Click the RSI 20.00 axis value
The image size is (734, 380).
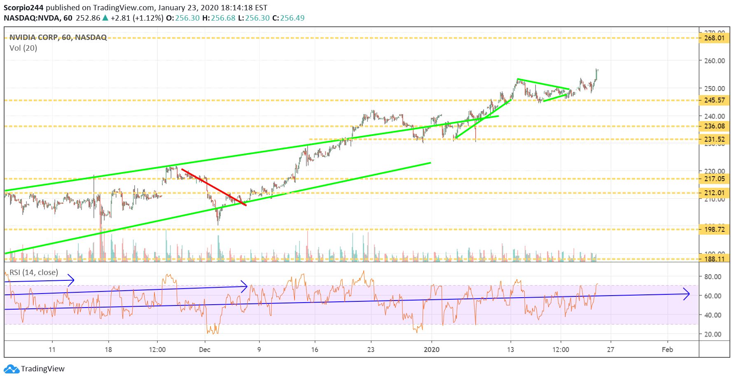(x=713, y=334)
